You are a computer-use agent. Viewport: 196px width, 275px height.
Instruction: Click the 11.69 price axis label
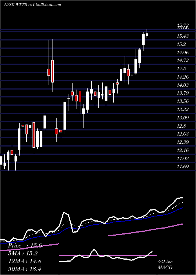[183, 167]
